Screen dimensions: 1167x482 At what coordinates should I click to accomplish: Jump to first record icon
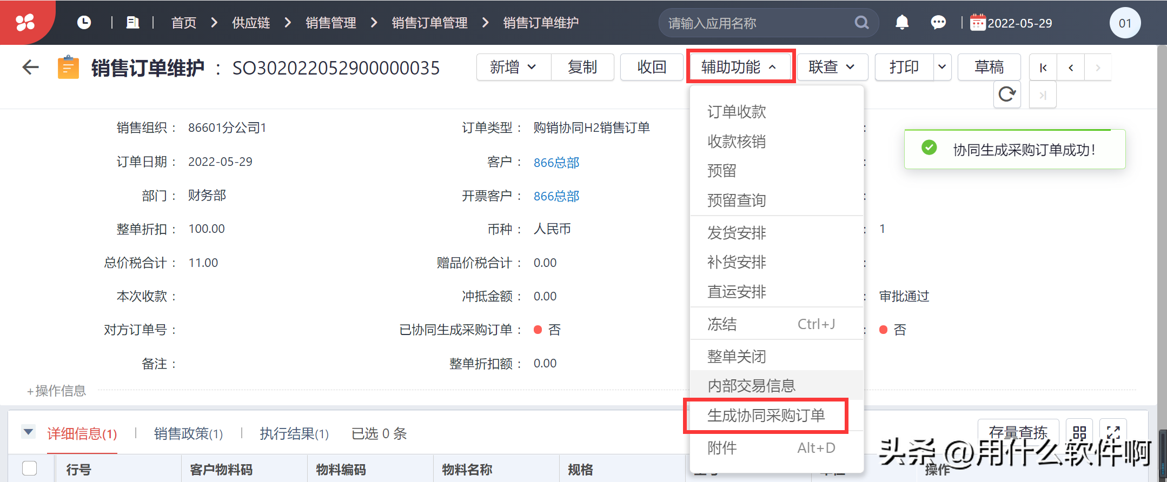[x=1043, y=68]
